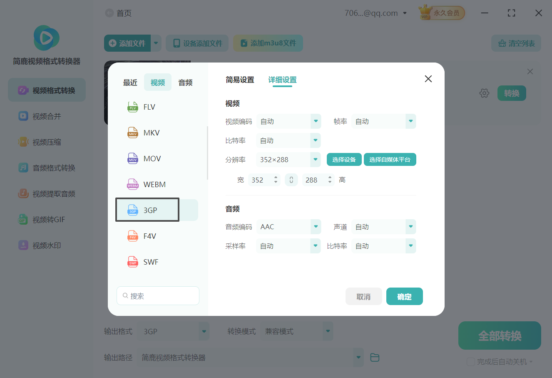This screenshot has height=378, width=552.
Task: Open the output folder browser icon
Action: click(x=374, y=357)
